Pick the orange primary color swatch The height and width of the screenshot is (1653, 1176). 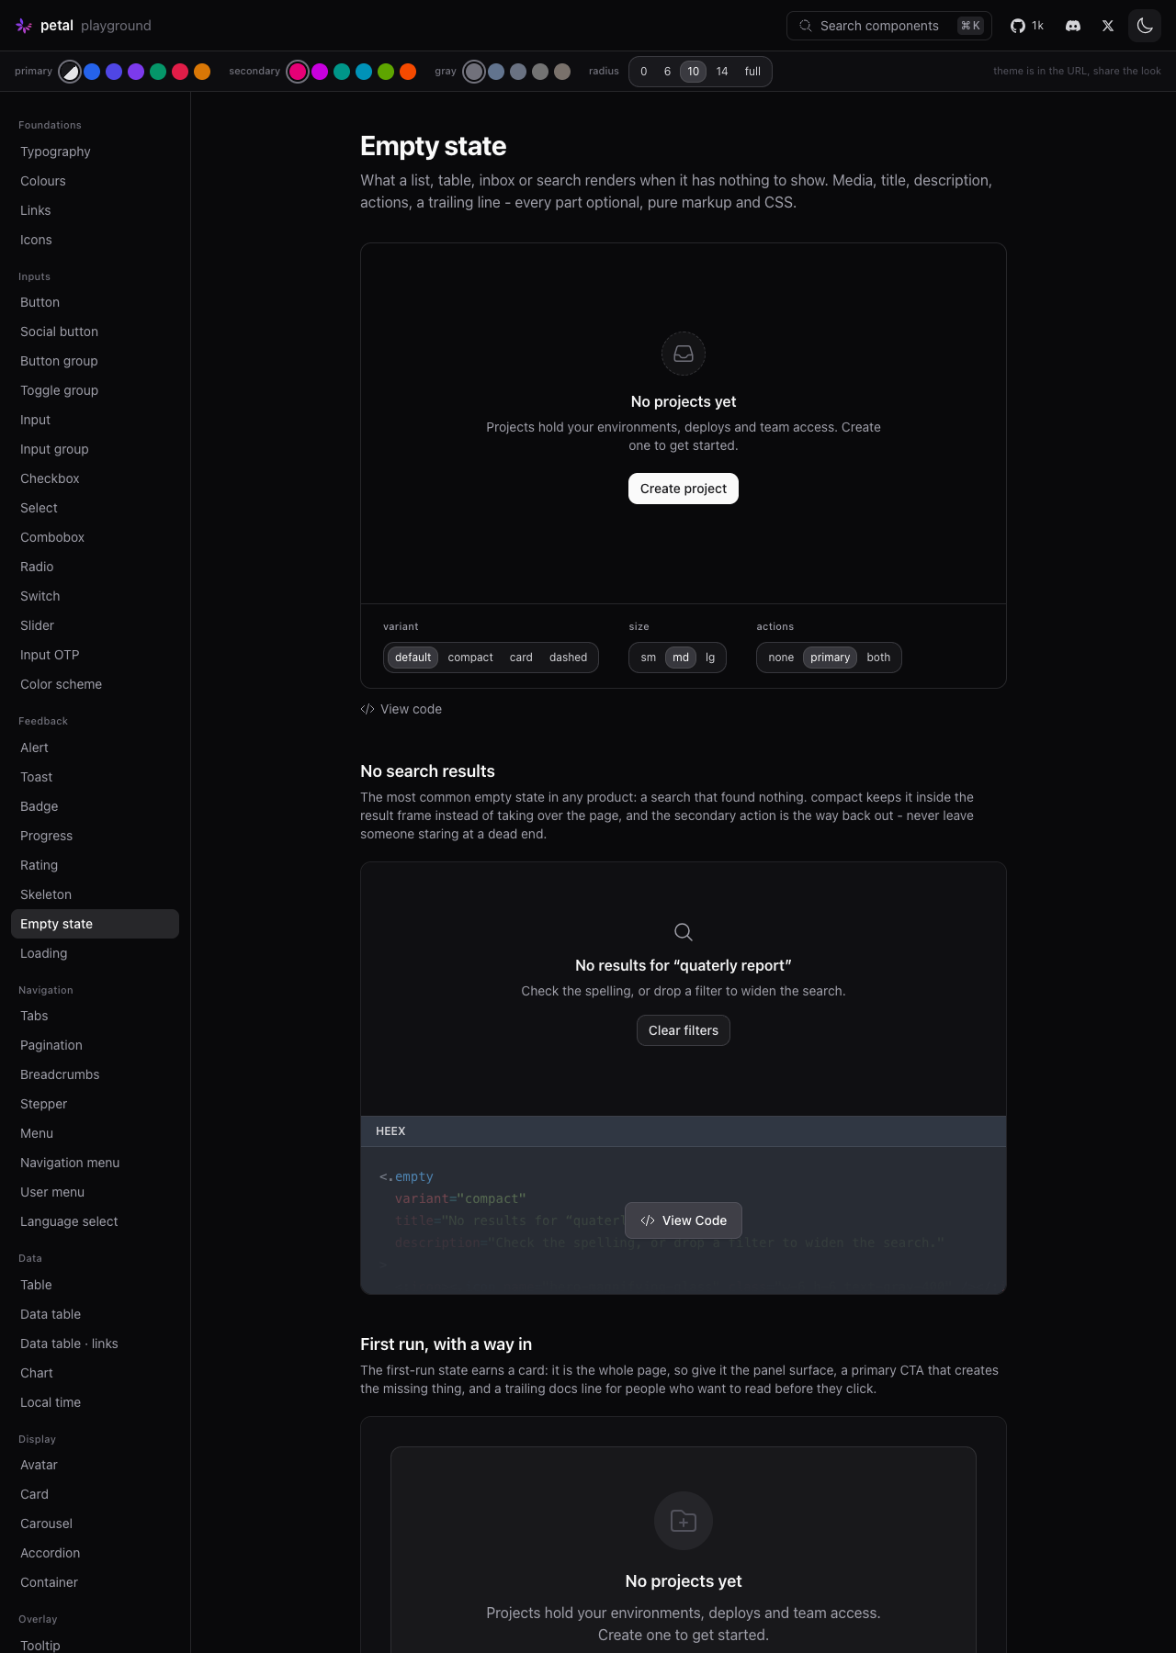202,72
